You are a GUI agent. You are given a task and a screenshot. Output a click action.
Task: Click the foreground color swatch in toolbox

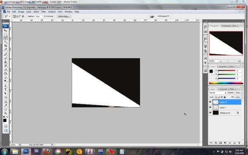[5, 120]
